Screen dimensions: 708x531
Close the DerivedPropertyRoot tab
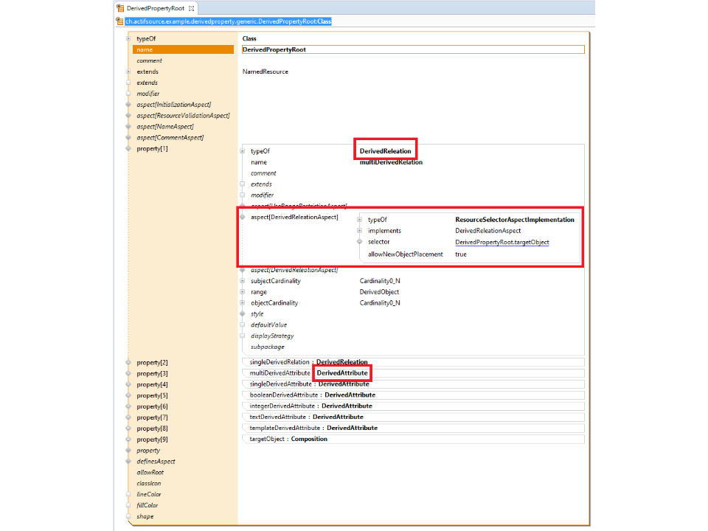(x=191, y=8)
